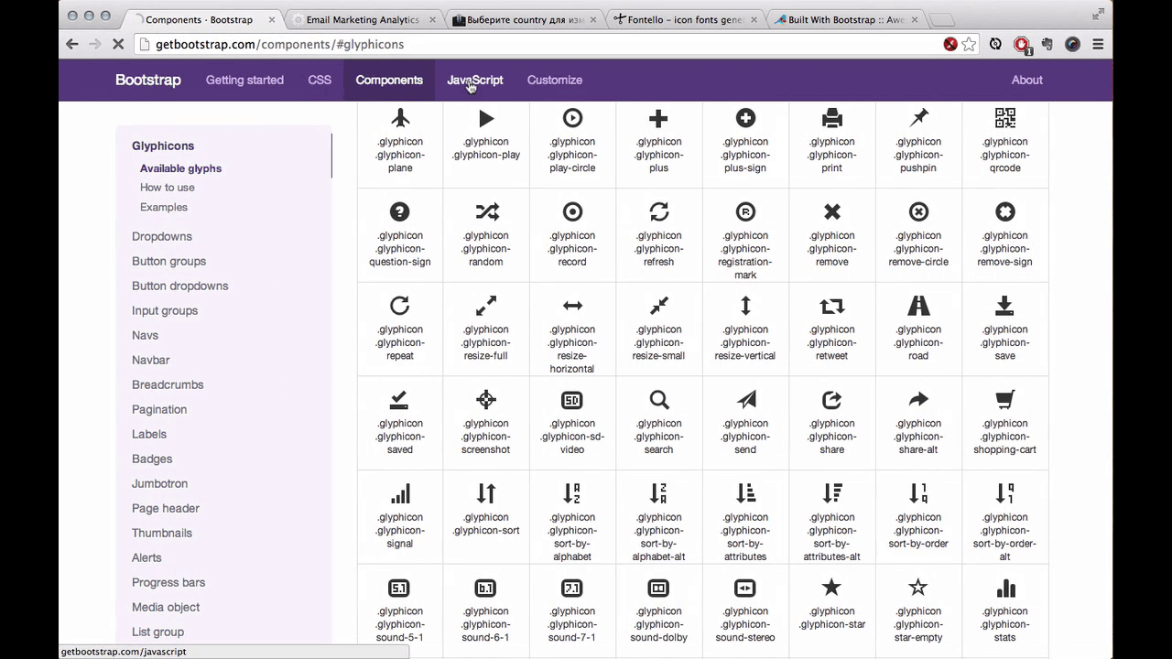This screenshot has height=659, width=1172.
Task: Open the CSS nav item
Action: click(x=320, y=80)
